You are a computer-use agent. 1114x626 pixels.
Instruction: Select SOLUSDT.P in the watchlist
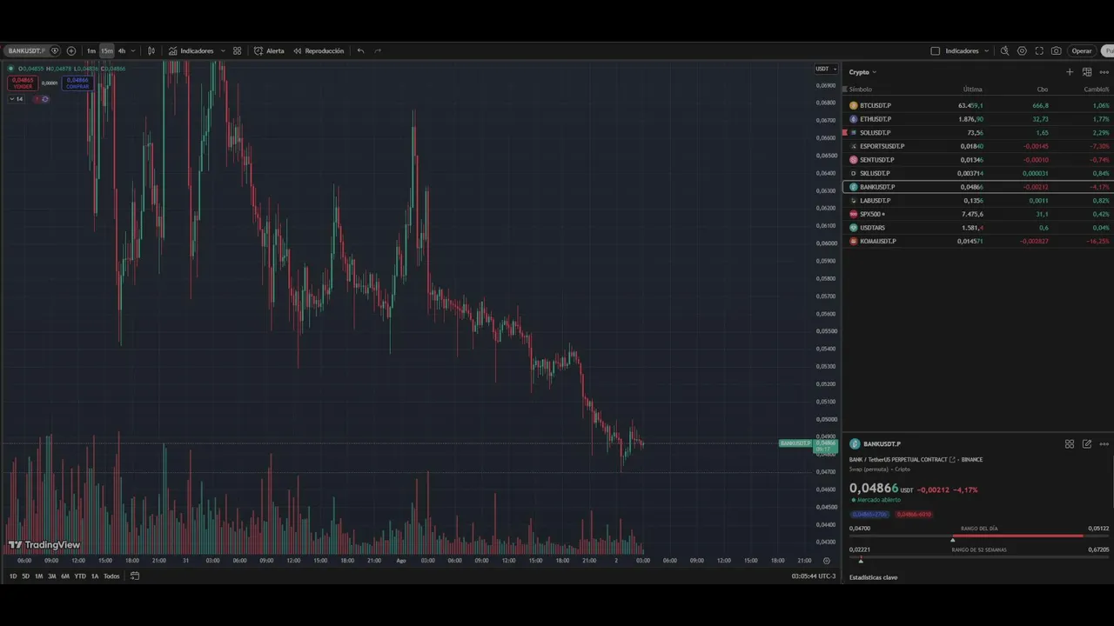point(978,132)
